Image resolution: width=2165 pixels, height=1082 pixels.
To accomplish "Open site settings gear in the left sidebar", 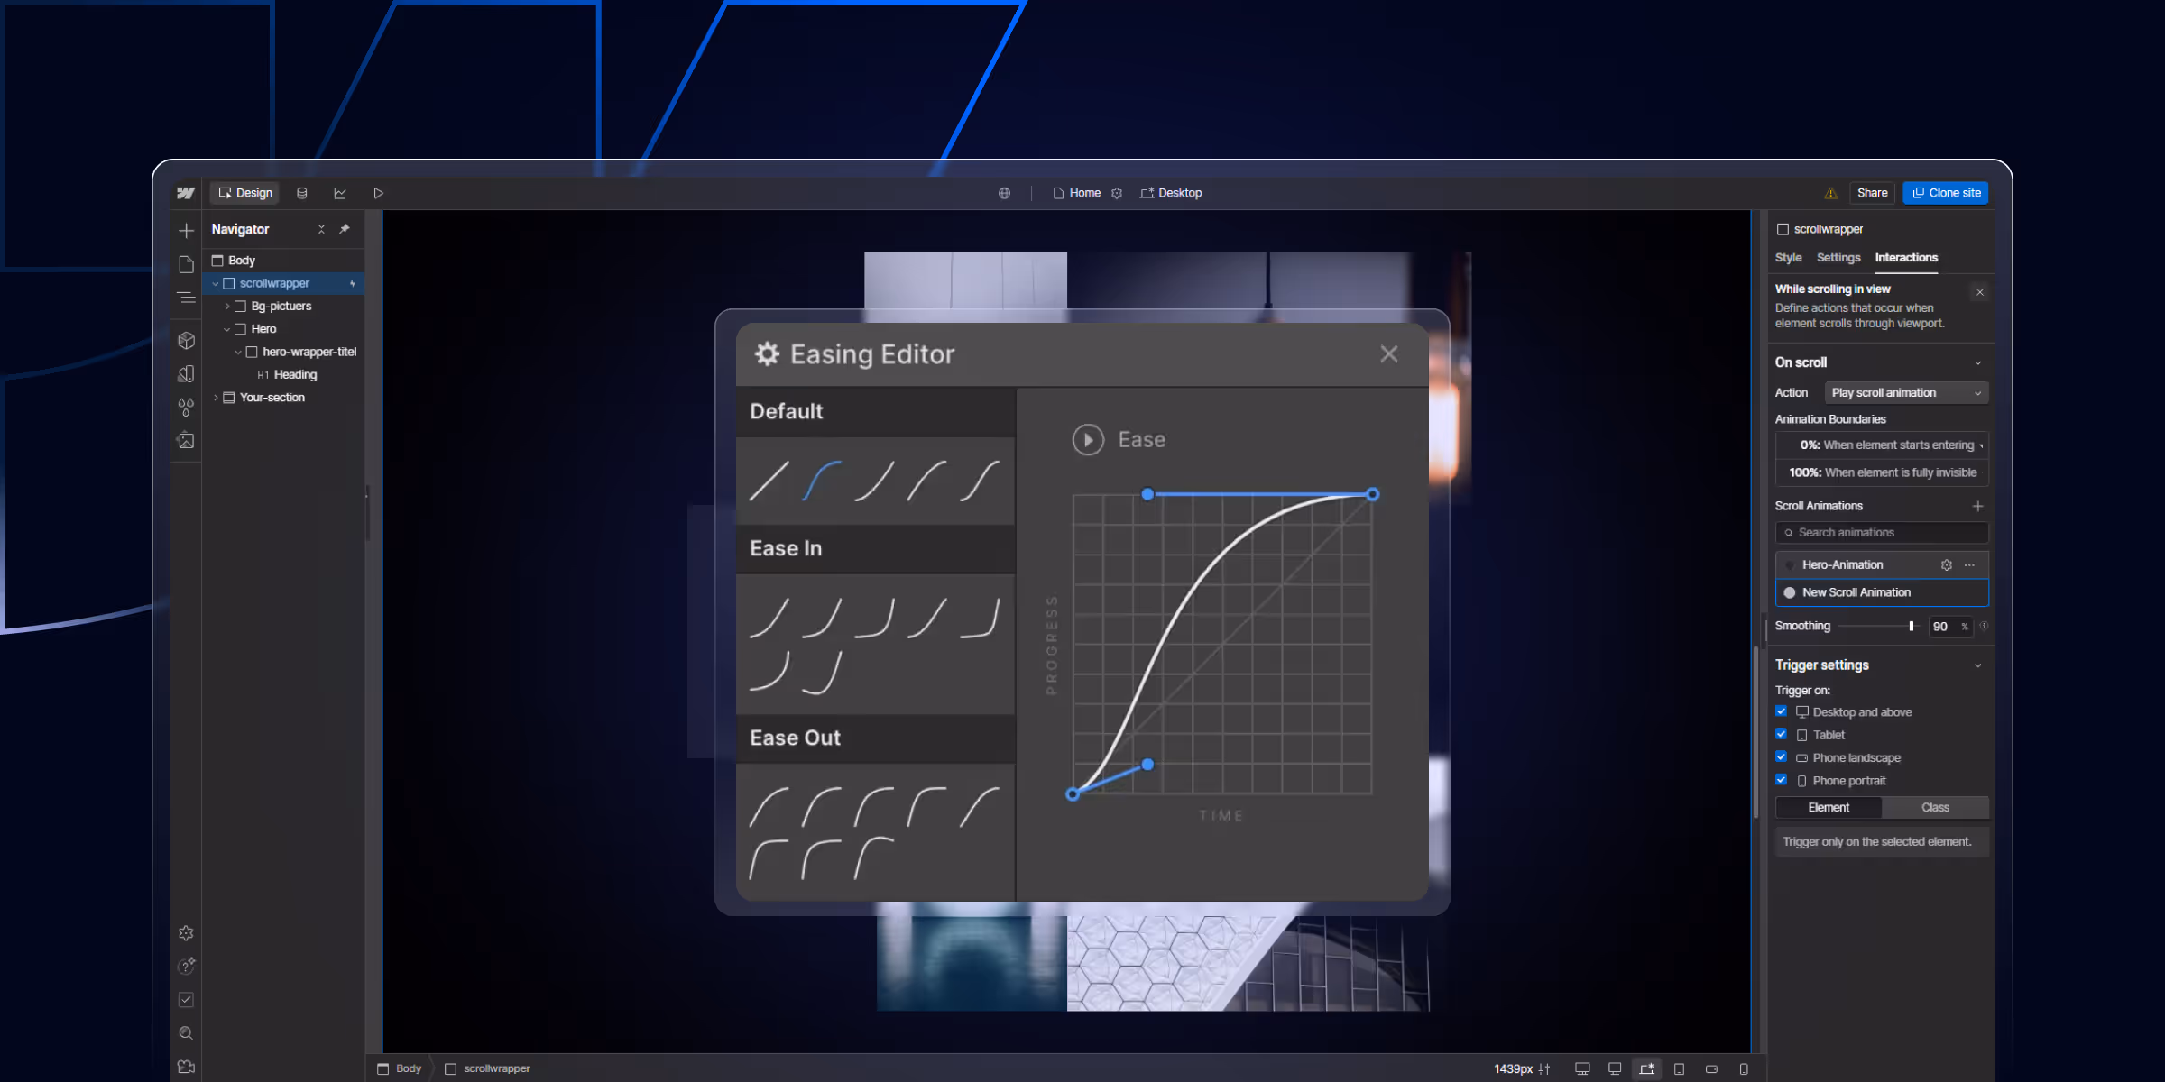I will (186, 933).
